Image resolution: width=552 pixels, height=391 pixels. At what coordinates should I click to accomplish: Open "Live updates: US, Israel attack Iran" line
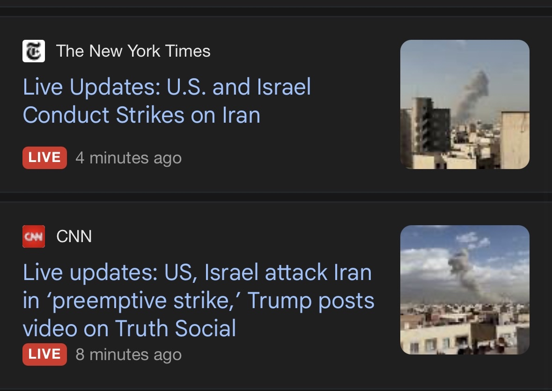tap(197, 273)
